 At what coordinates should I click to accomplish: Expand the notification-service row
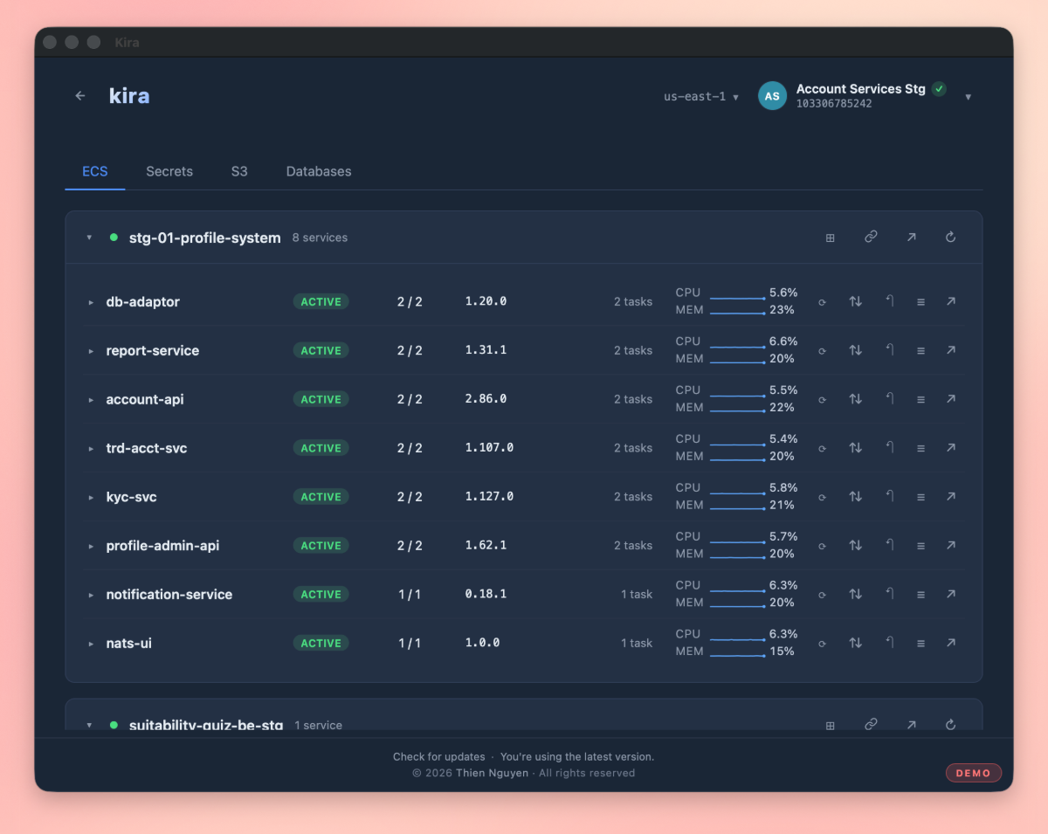click(91, 595)
